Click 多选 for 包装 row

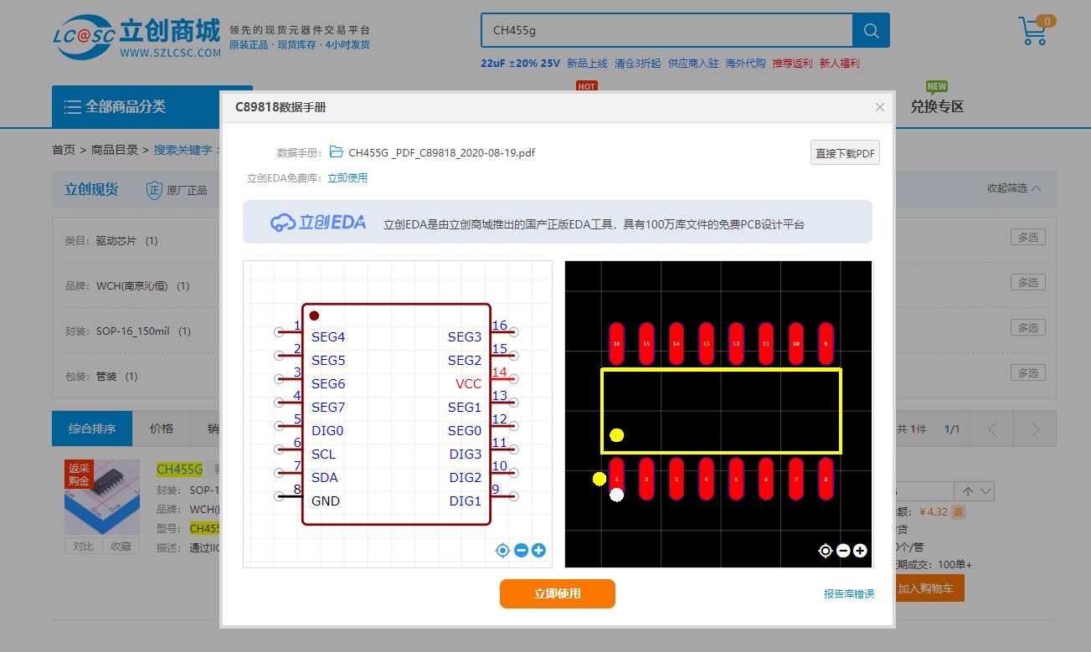[x=1028, y=372]
